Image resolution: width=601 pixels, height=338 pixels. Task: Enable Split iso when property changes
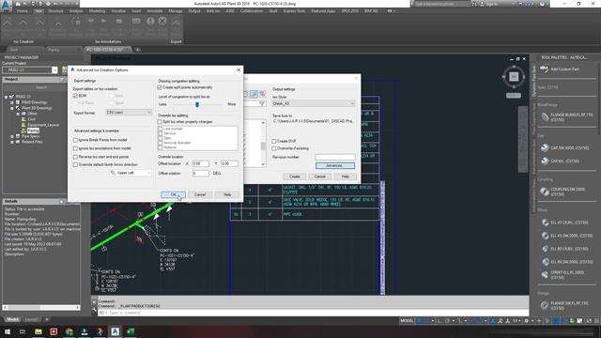(160, 122)
